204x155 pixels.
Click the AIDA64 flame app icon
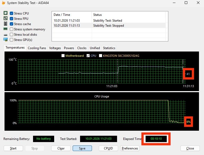coord(3,3)
